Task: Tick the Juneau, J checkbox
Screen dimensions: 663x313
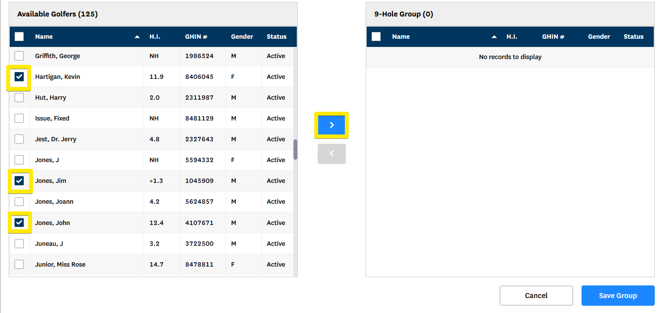Action: (x=19, y=244)
